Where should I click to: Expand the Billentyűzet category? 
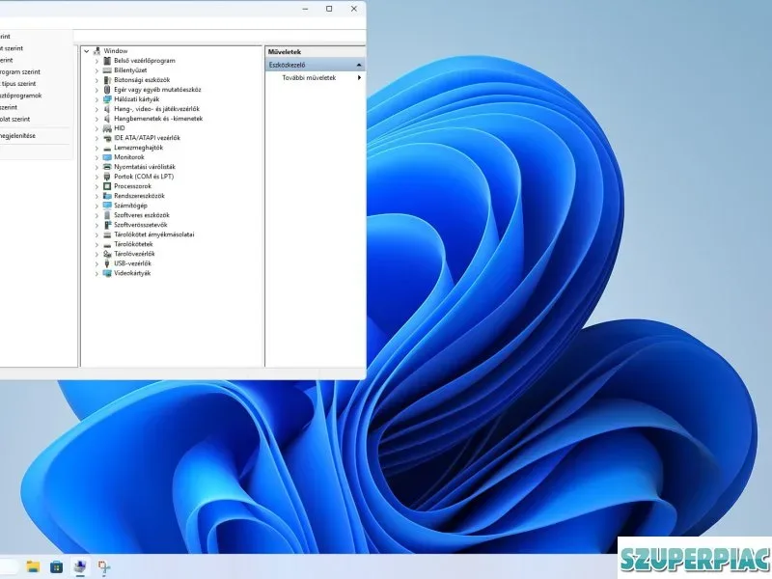pyautogui.click(x=96, y=70)
